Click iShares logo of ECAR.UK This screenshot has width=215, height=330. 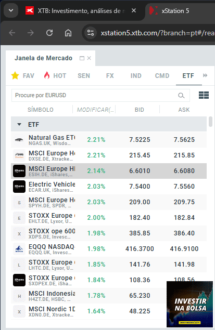click(x=19, y=187)
